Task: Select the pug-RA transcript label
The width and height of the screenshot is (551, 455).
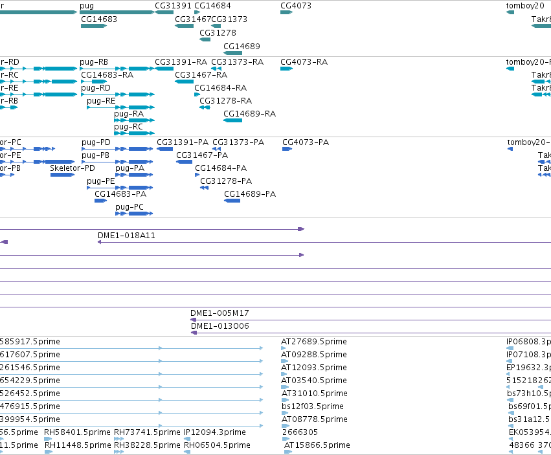Action: (x=129, y=114)
